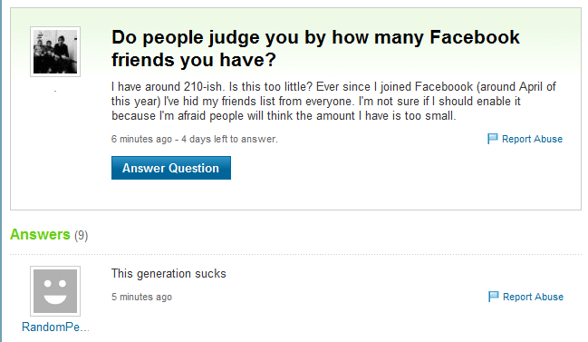The height and width of the screenshot is (342, 588).
Task: Click the flag icon next to the answer's Report Abuse
Action: [x=493, y=297]
